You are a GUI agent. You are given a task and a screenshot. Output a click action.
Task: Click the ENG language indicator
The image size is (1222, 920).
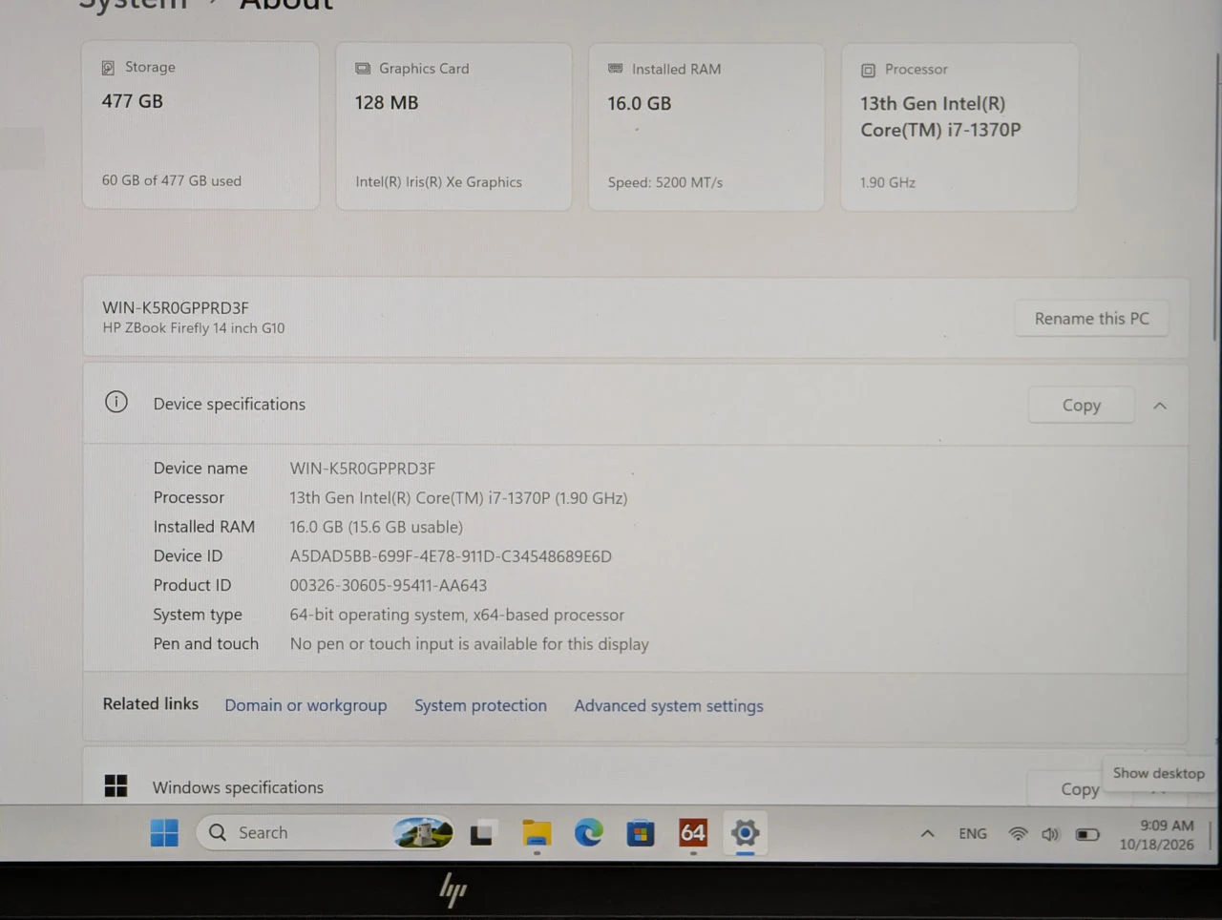coord(973,833)
